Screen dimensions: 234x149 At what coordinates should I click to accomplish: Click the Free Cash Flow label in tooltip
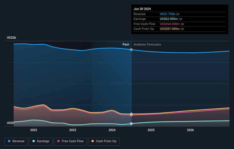pyautogui.click(x=145, y=24)
